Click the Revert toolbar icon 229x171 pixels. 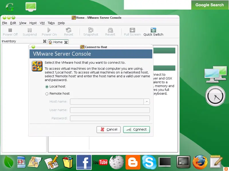[110, 30]
